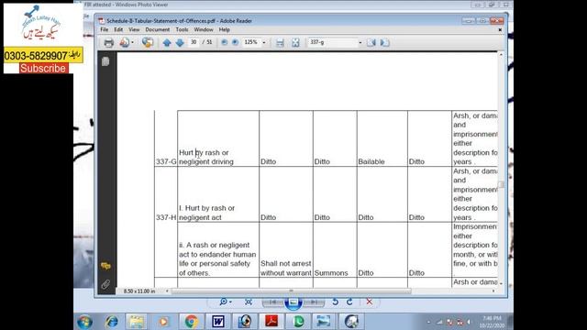Click 'Hurt by rash or negligent driving' text
This screenshot has width=587, height=330.
pos(206,157)
